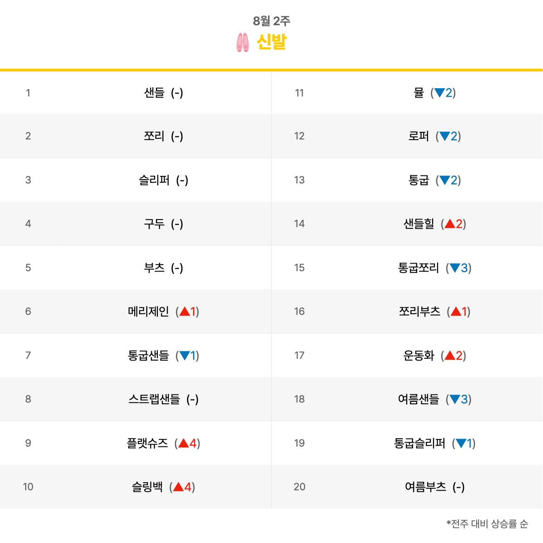Click the blue down arrow next to 뮬
Viewport: 543px width, 543px height.
[x=439, y=93]
